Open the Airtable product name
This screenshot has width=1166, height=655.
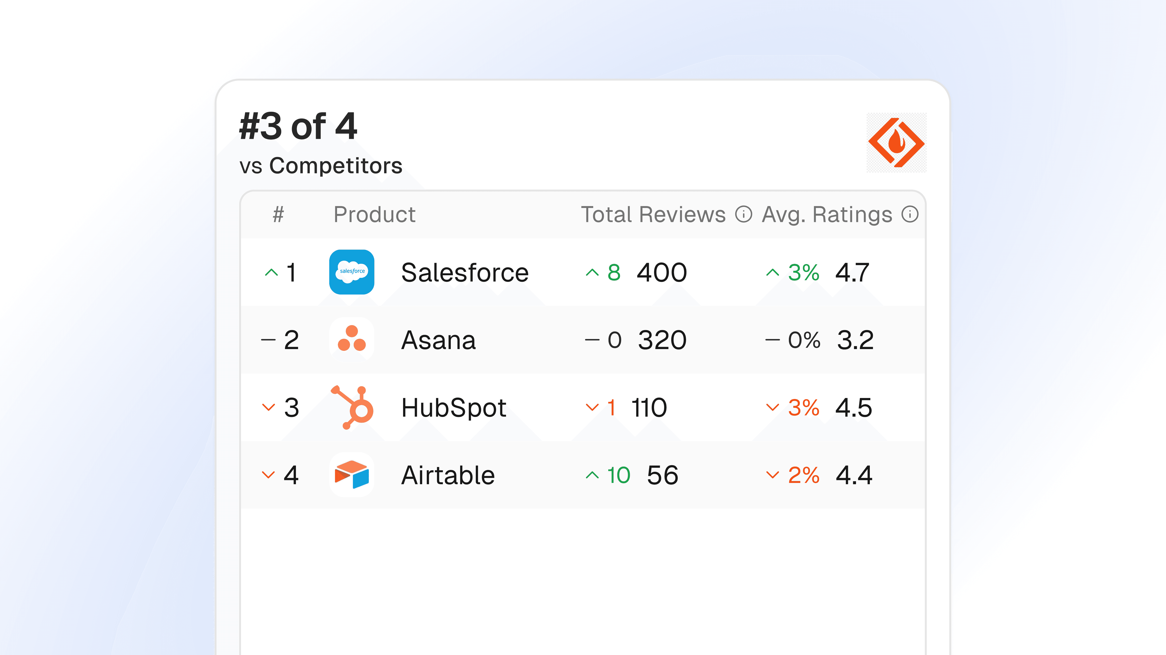click(x=448, y=475)
